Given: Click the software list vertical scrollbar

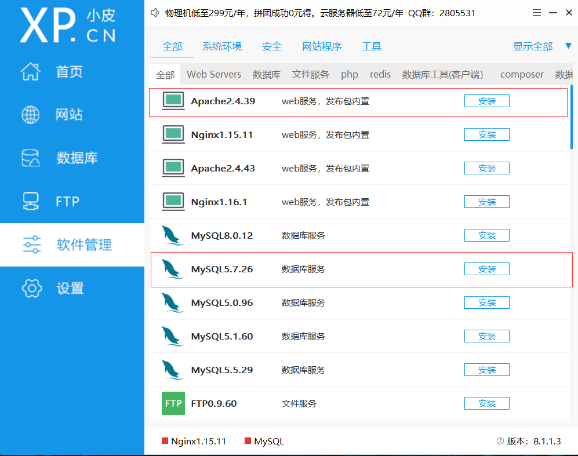Looking at the screenshot, I should (x=572, y=117).
